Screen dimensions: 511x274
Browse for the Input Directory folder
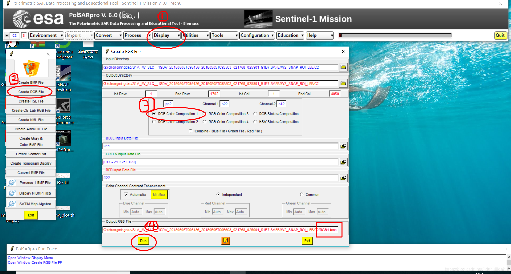(x=343, y=67)
